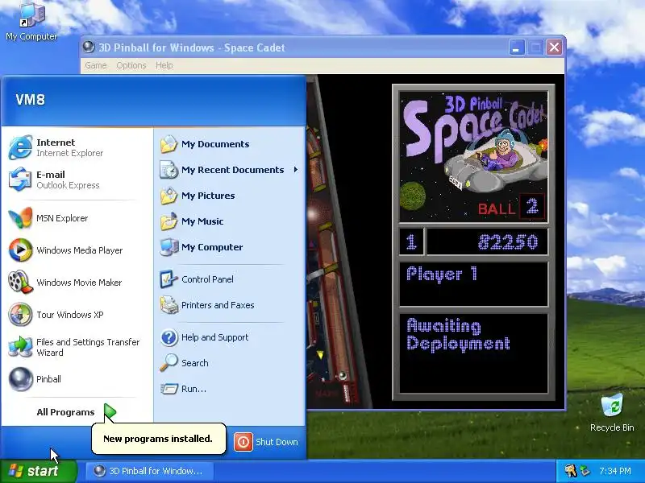Open Control Panel
Image resolution: width=645 pixels, height=483 pixels.
tap(230, 279)
